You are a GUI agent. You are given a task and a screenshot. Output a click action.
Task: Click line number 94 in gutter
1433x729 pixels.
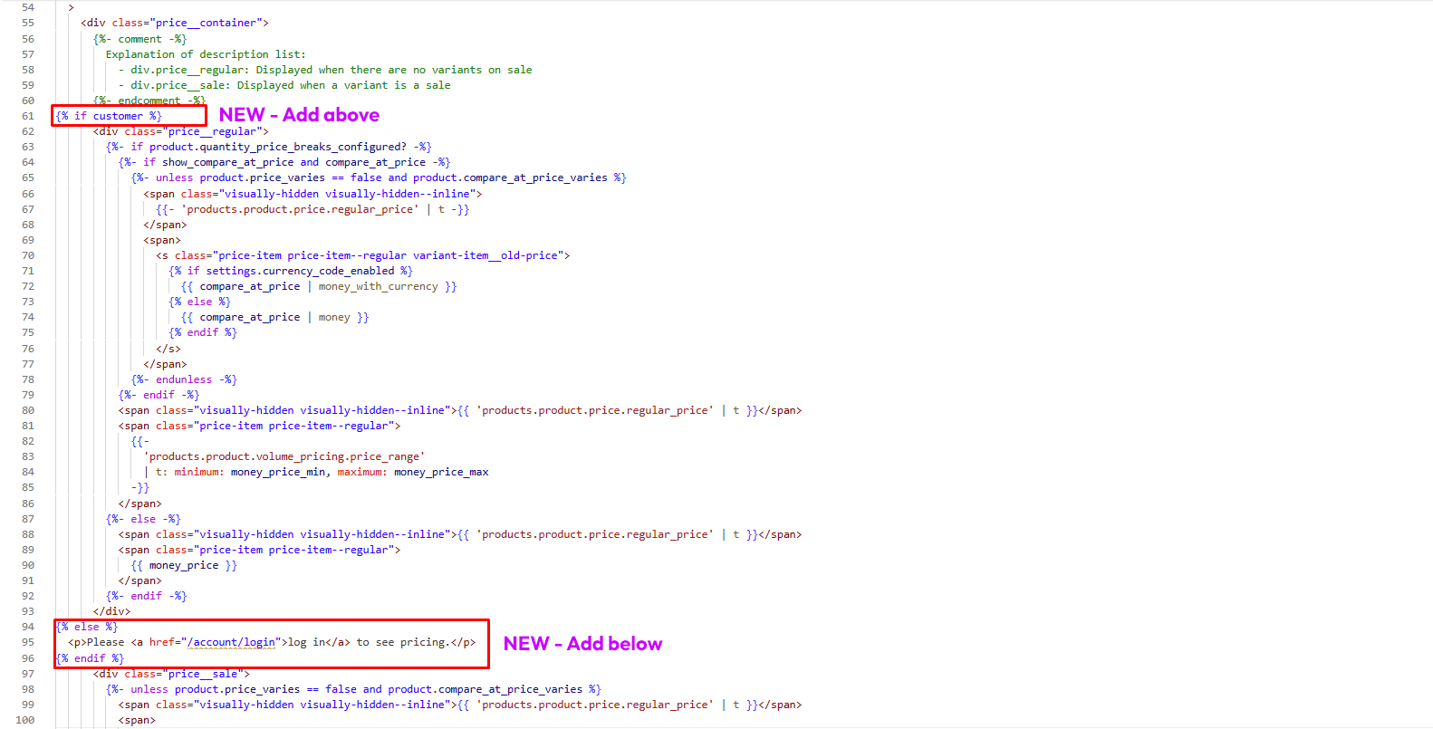coord(27,627)
